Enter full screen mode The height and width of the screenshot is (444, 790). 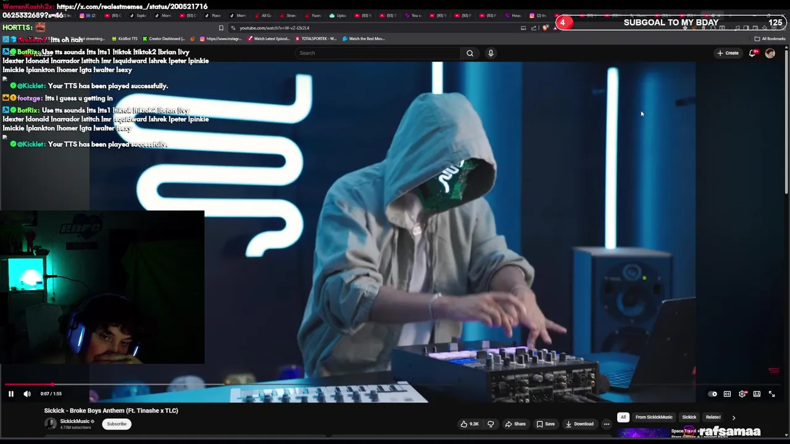pos(771,394)
